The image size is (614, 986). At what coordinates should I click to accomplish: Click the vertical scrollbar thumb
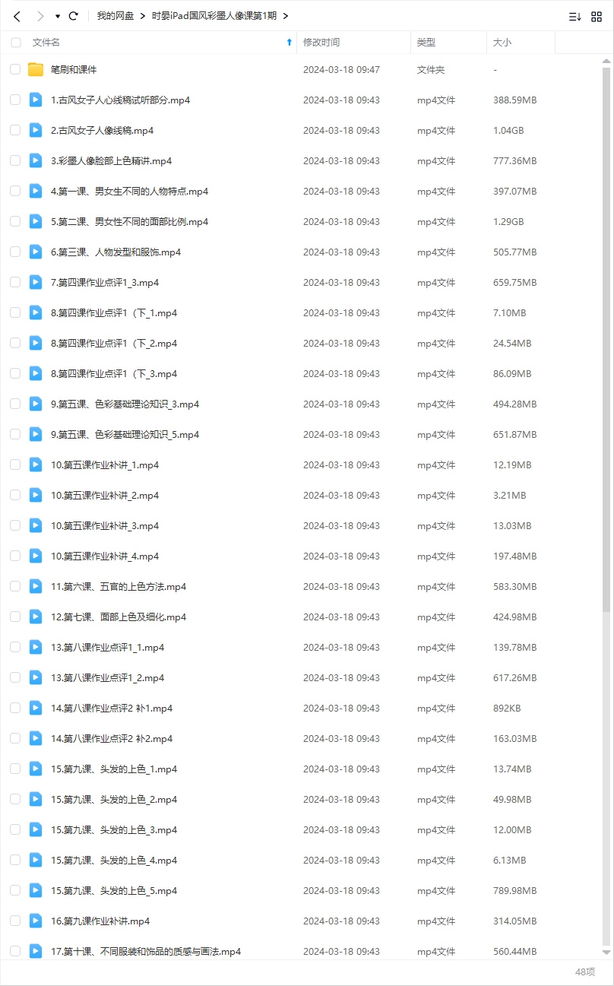tap(606, 334)
